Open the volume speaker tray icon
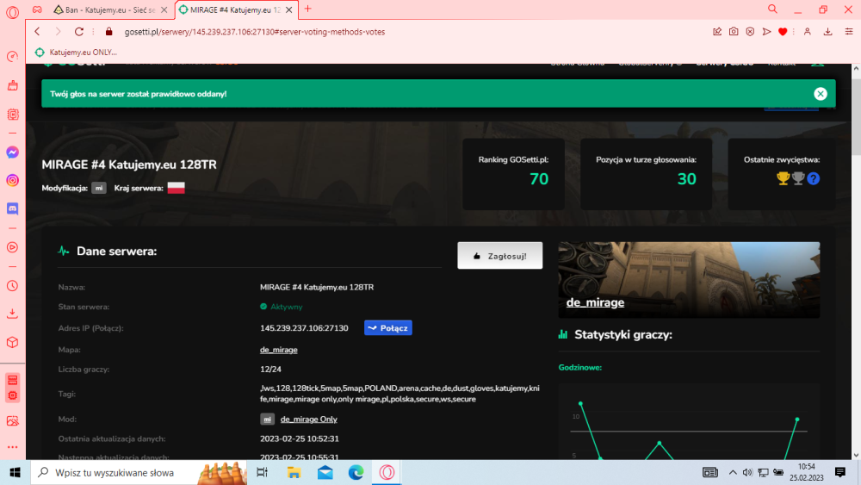Viewport: 861px width, 485px height. click(747, 472)
